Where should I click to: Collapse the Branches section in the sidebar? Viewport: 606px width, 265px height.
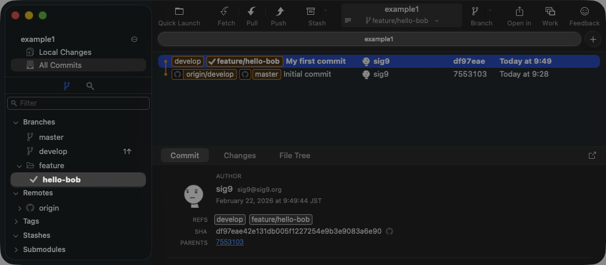(15, 122)
